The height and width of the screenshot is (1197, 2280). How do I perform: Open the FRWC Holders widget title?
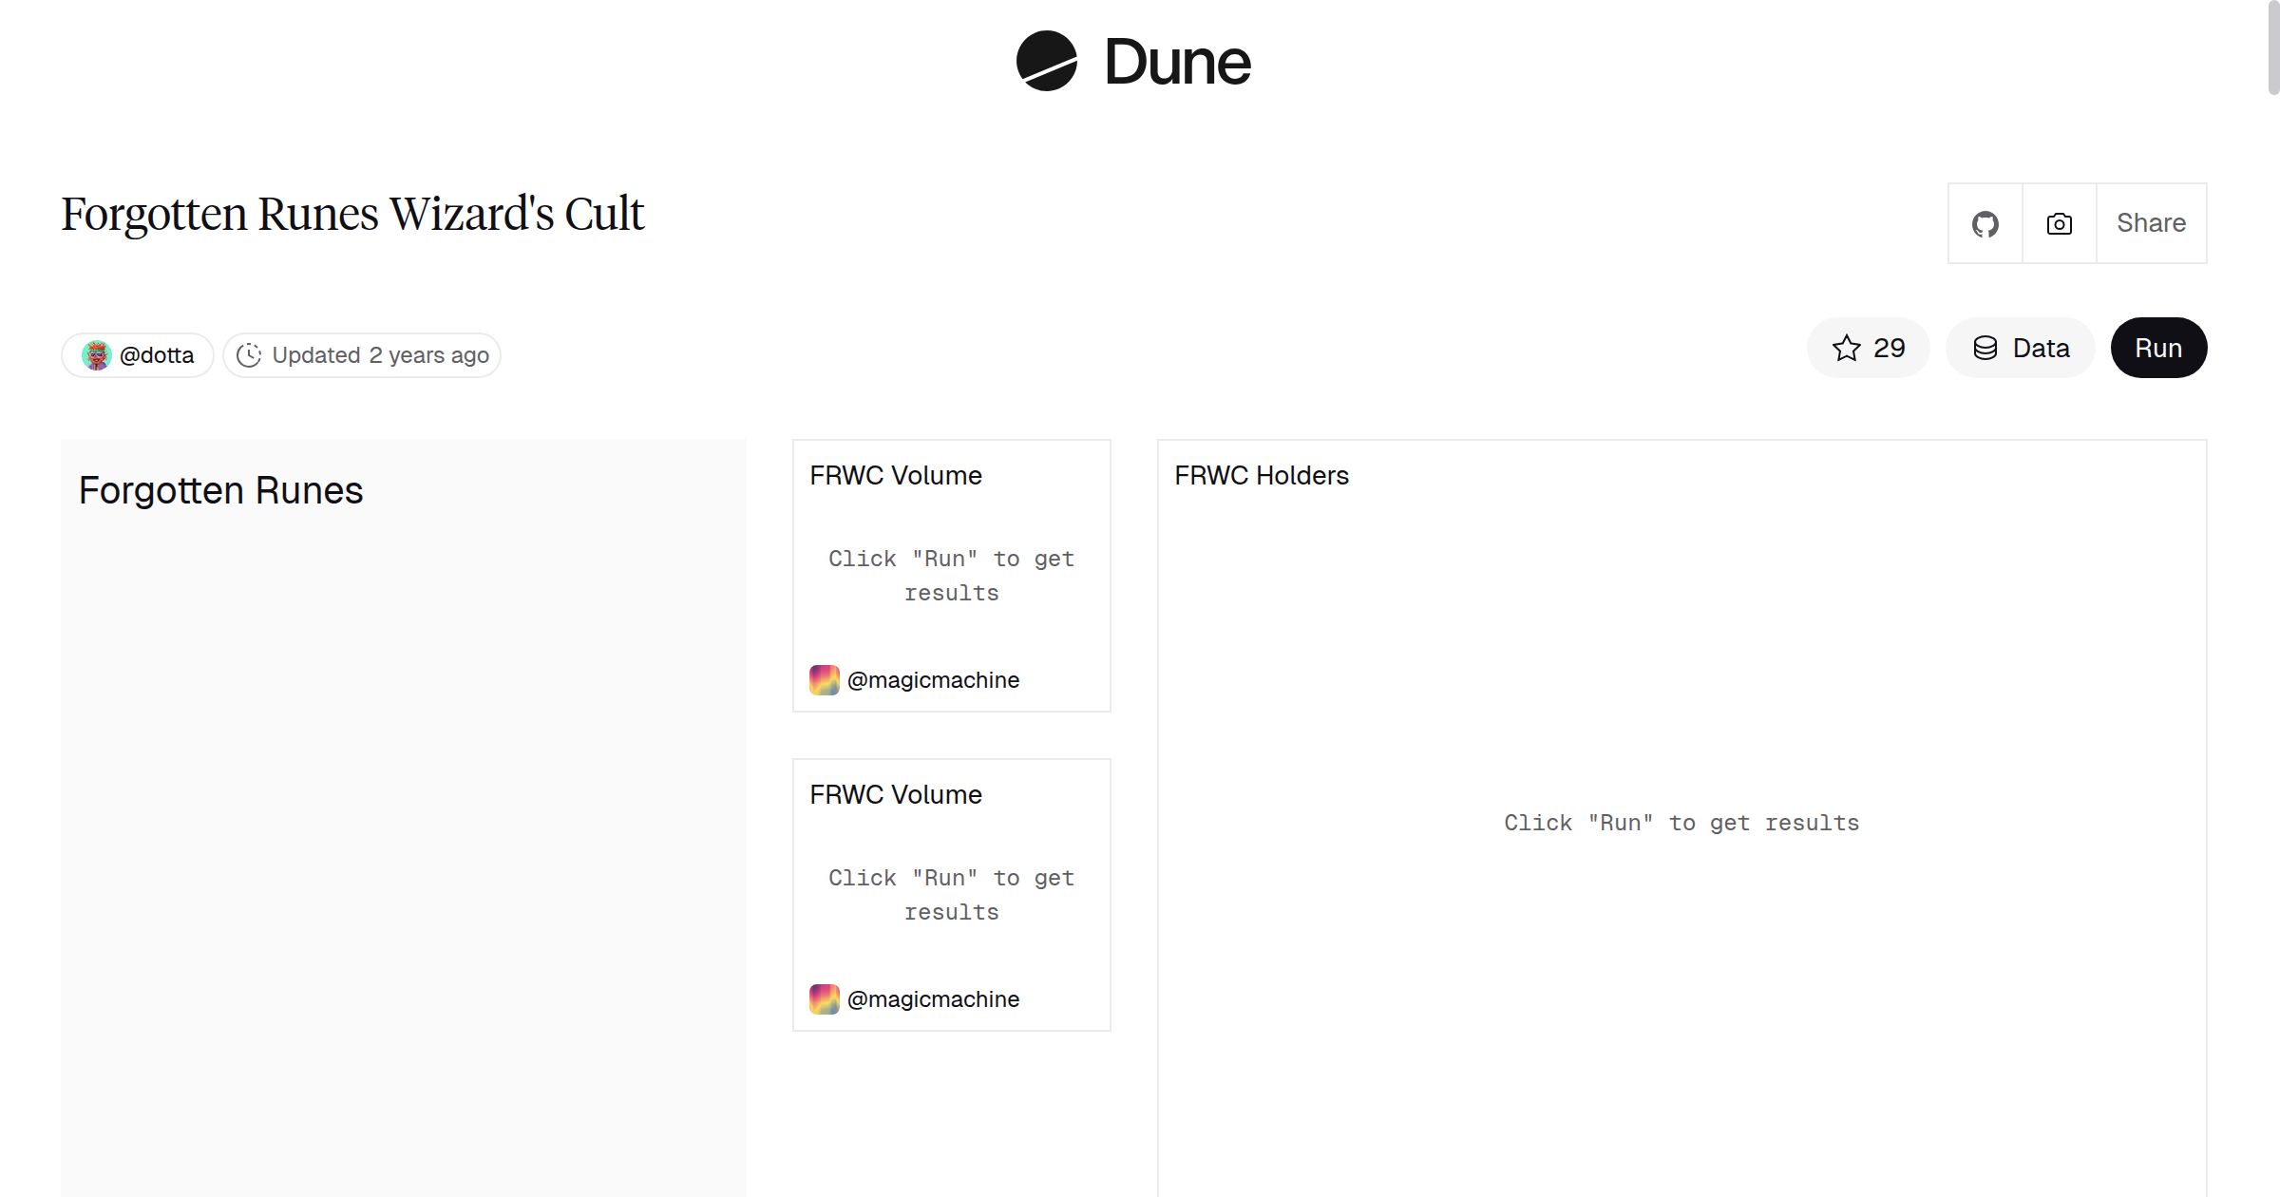pyautogui.click(x=1261, y=475)
